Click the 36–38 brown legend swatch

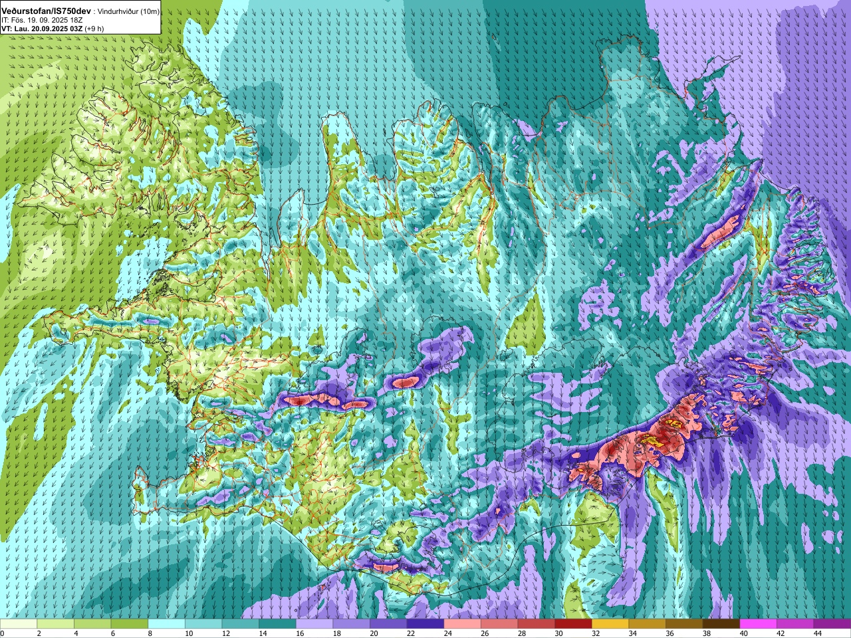685,624
